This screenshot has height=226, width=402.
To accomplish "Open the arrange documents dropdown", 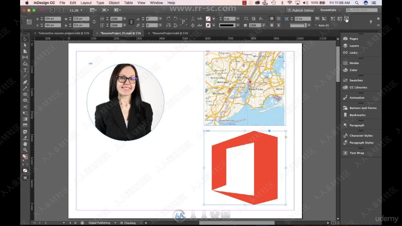I will [x=117, y=10].
